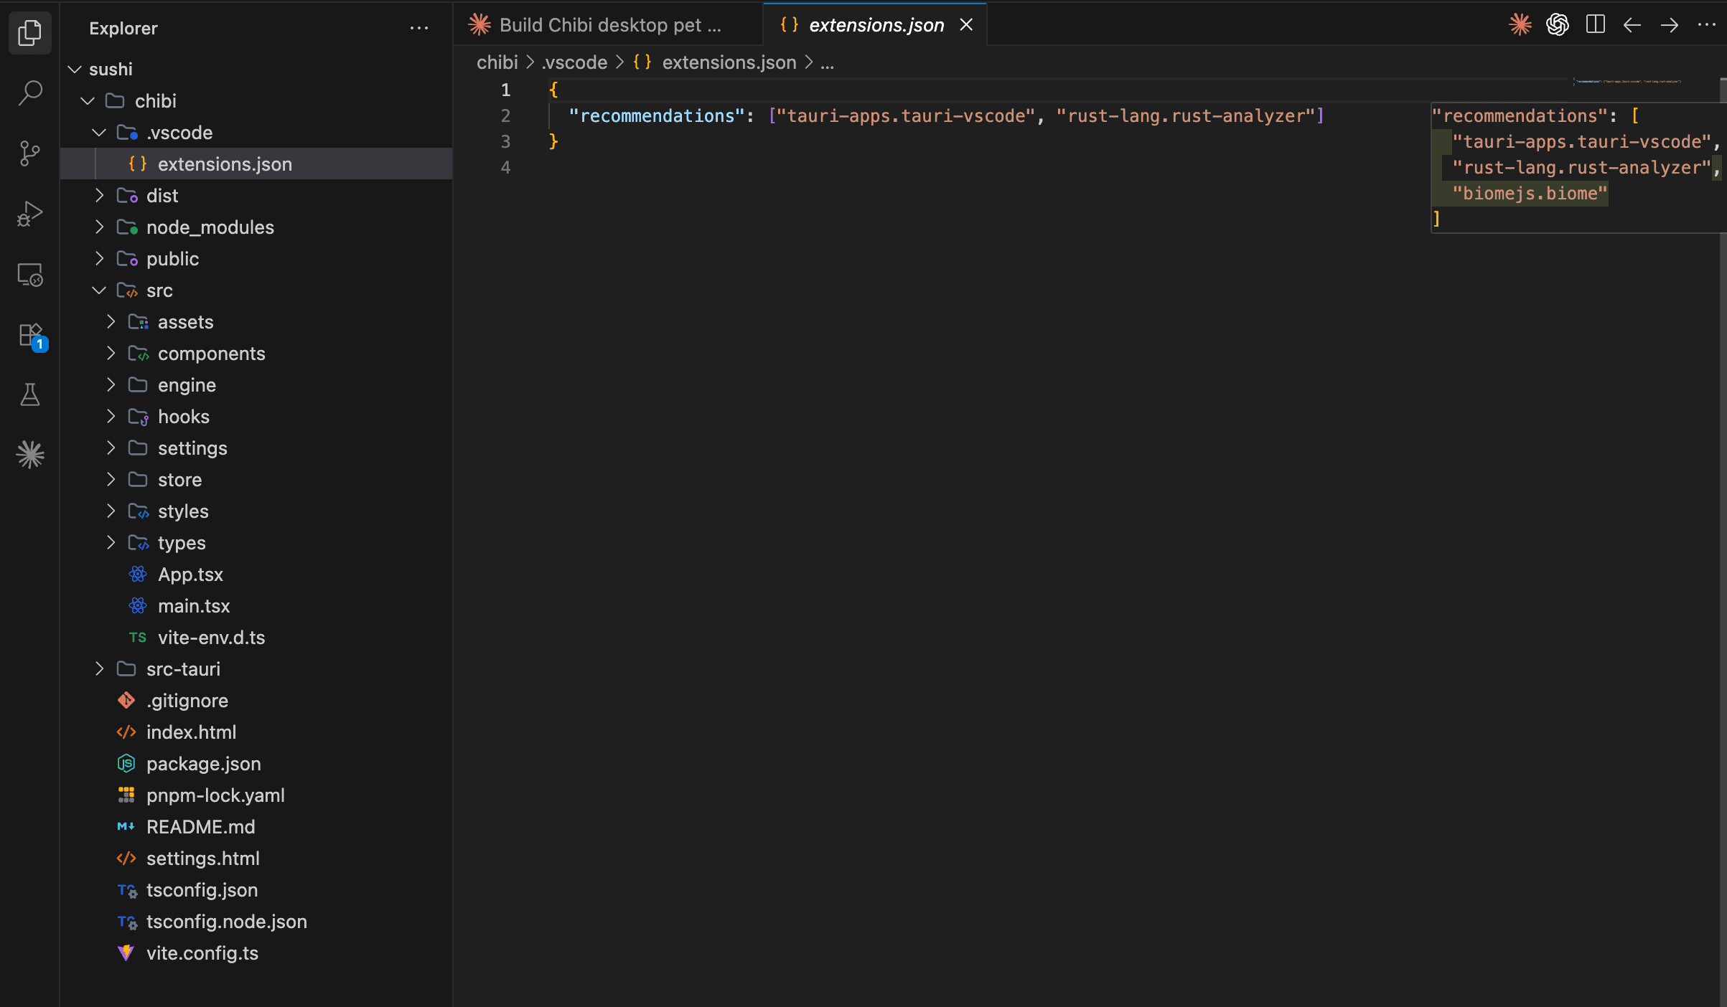This screenshot has height=1007, width=1727.
Task: Switch to Build Chibi desktop pet tab
Action: pos(607,24)
